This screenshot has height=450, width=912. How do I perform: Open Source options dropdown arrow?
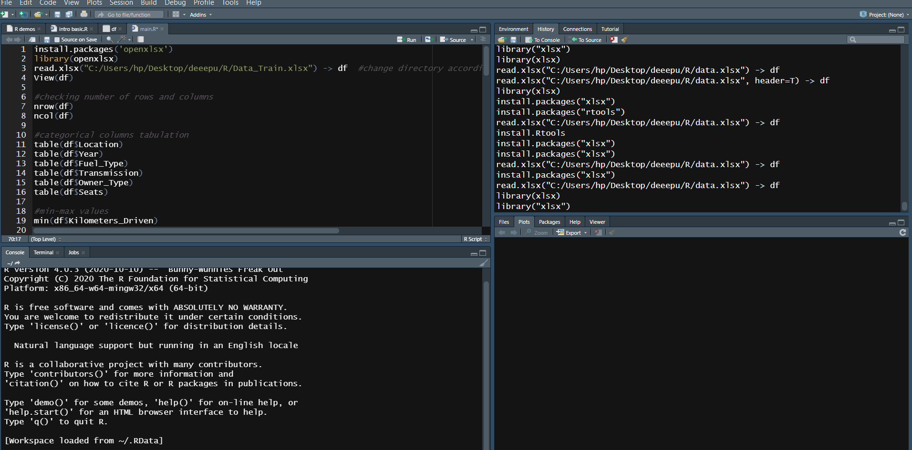click(472, 40)
